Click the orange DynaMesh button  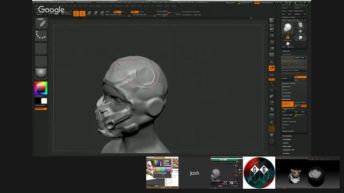[x=288, y=104]
